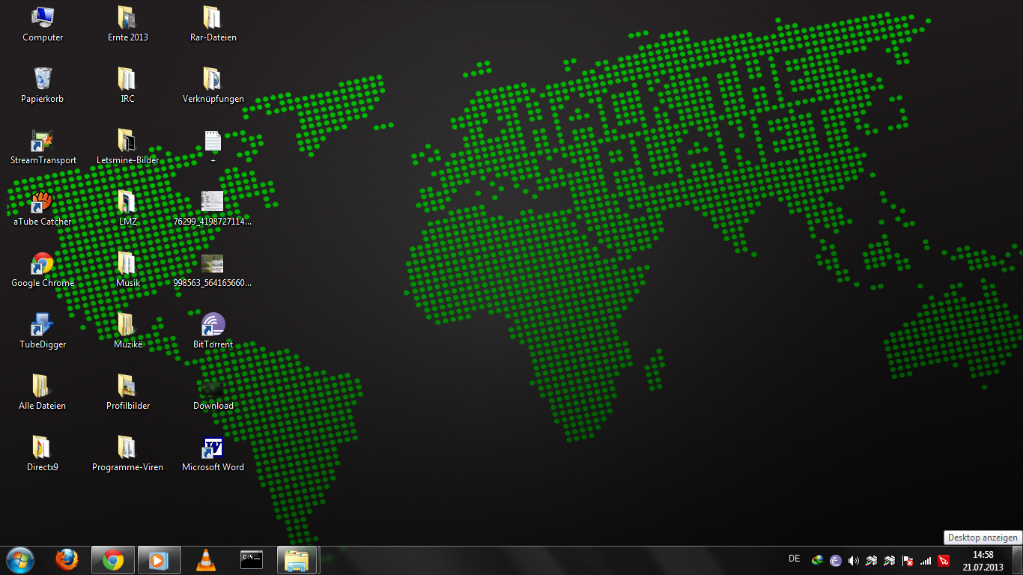
Task: Select the BitTorrent desktop shortcut
Action: click(x=213, y=325)
